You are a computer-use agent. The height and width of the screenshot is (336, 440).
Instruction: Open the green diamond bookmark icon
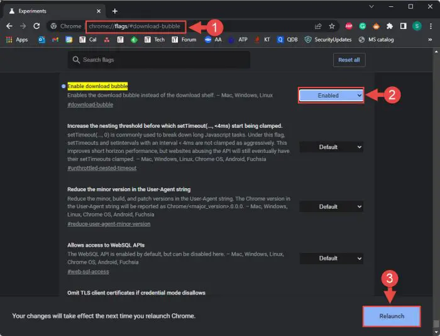tap(134, 40)
